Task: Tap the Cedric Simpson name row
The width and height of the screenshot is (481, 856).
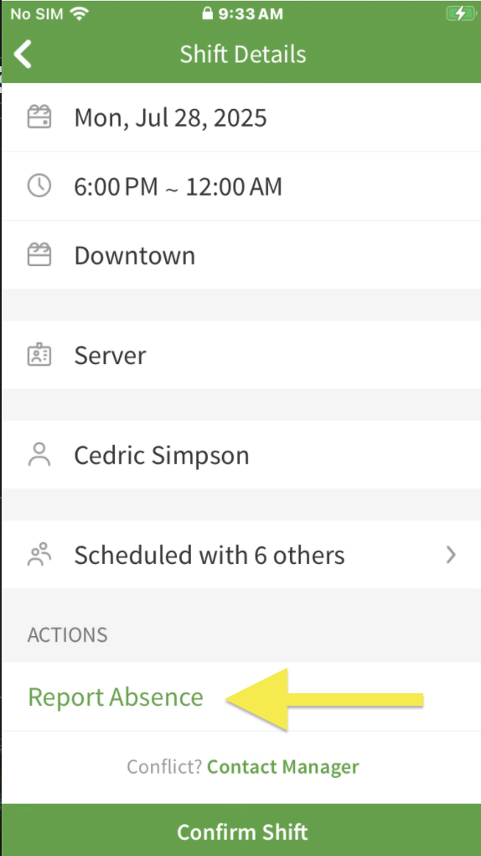Action: coord(241,455)
